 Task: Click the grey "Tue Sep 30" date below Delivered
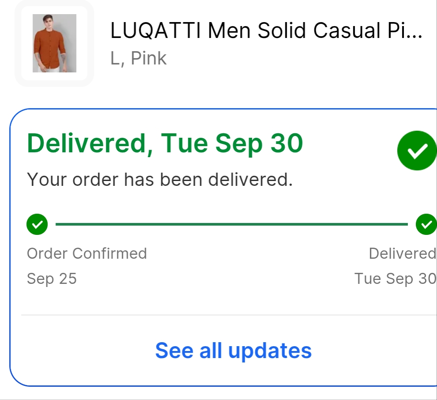(395, 279)
